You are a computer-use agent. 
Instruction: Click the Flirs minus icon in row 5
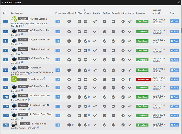(79, 60)
